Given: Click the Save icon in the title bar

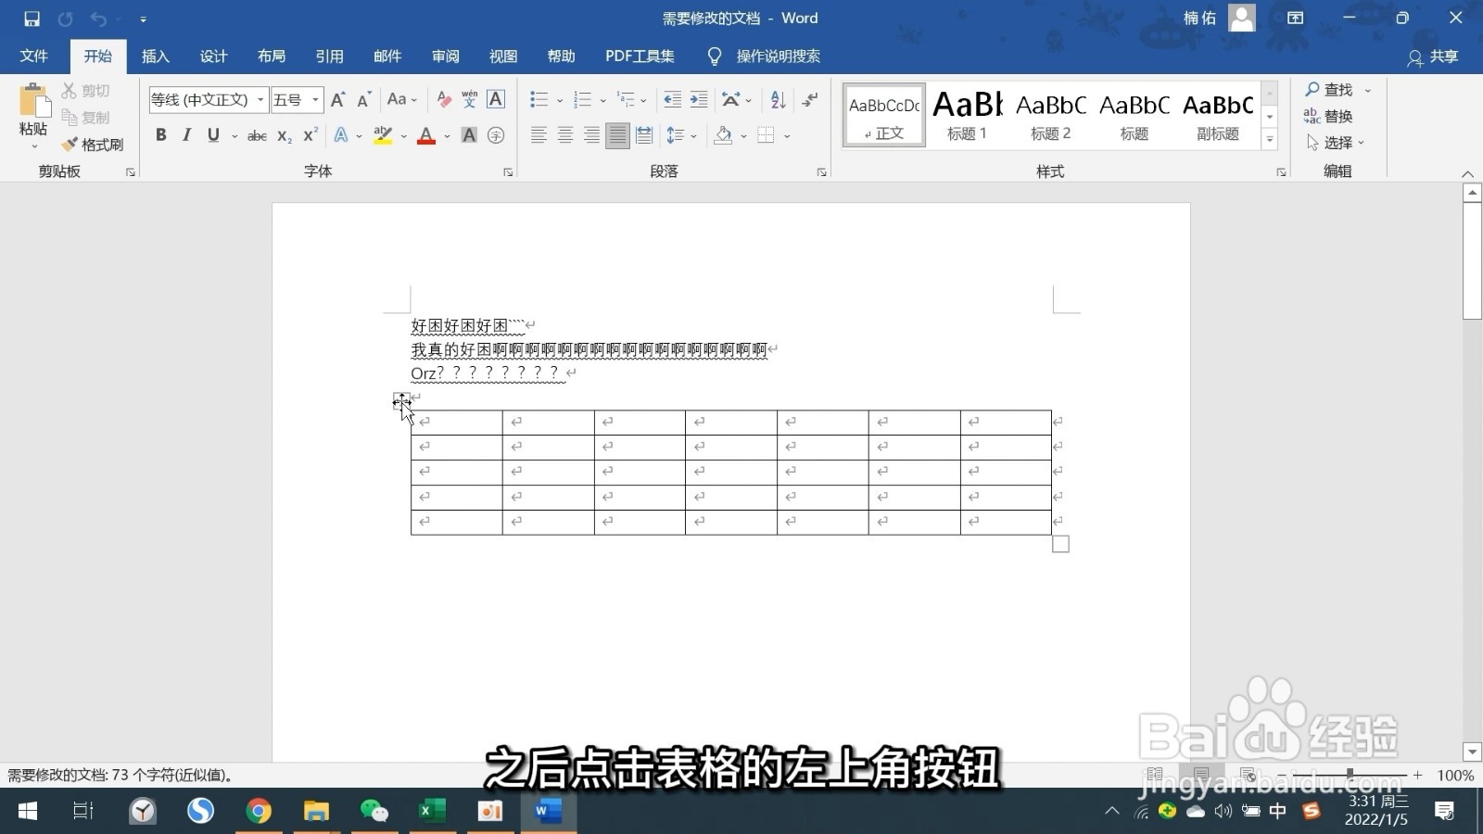Looking at the screenshot, I should click(x=32, y=19).
